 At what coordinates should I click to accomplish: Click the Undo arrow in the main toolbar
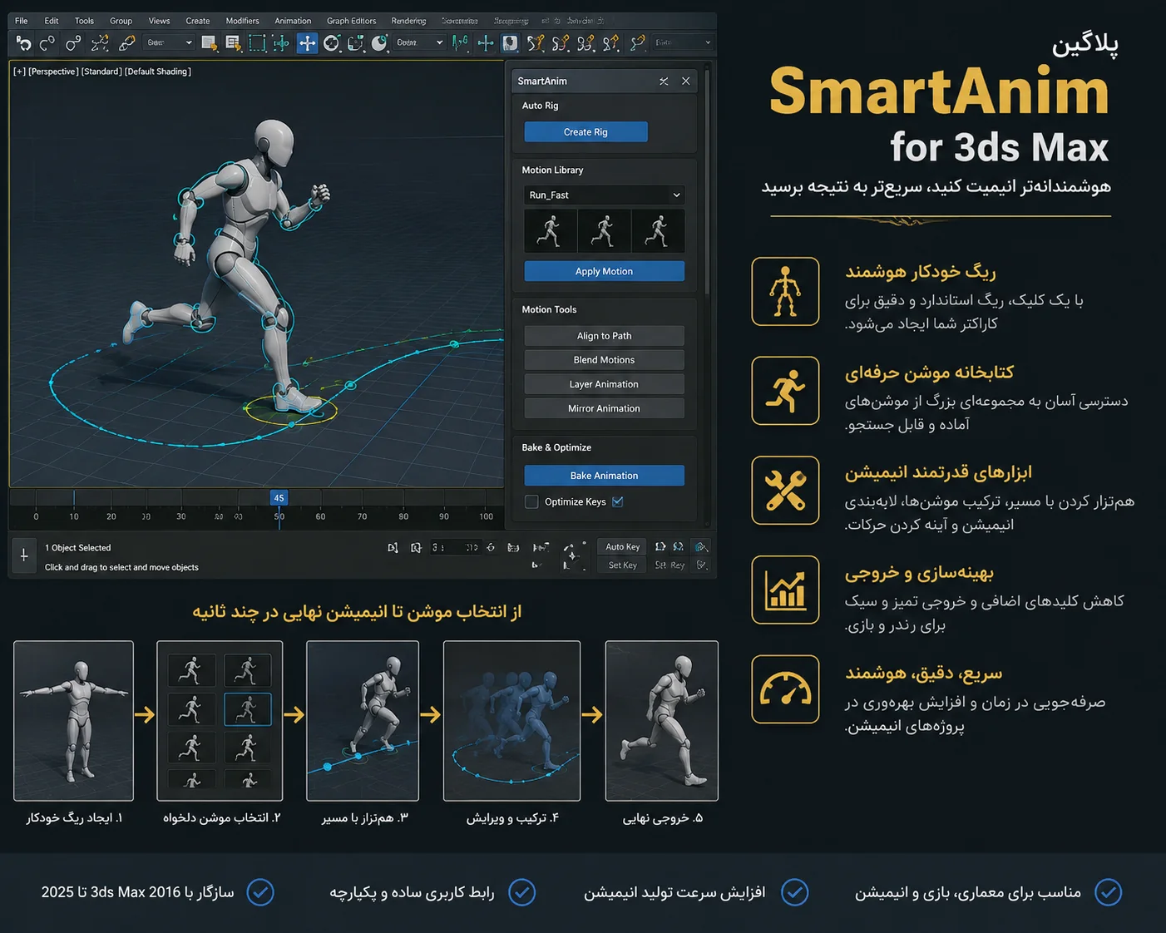click(23, 43)
